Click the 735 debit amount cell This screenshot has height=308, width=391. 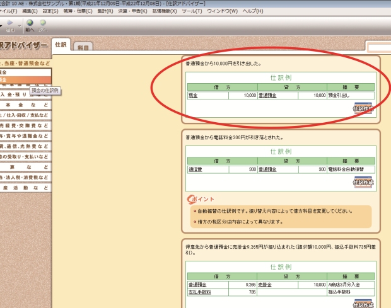(x=243, y=292)
